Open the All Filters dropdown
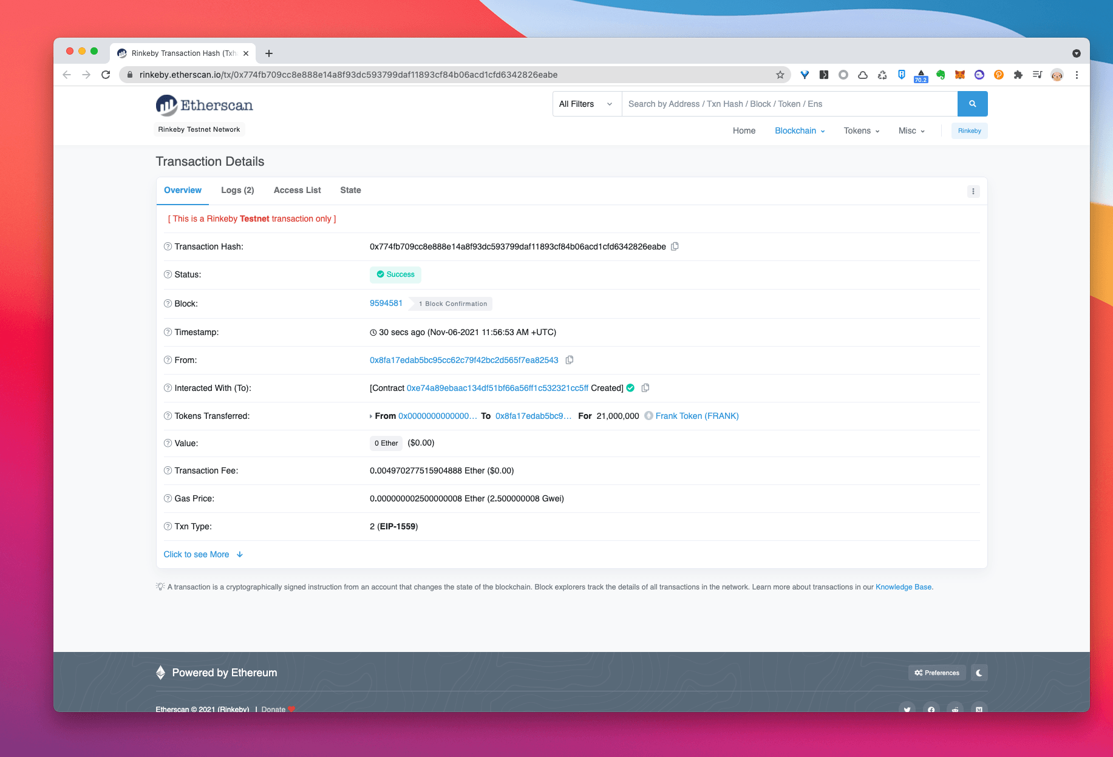The image size is (1113, 757). [587, 104]
